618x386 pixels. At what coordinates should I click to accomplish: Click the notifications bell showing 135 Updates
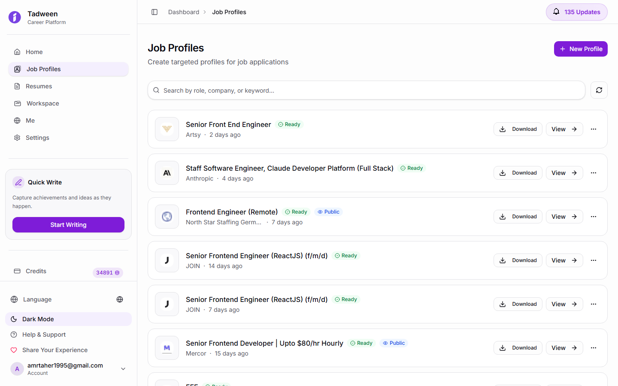(x=576, y=12)
